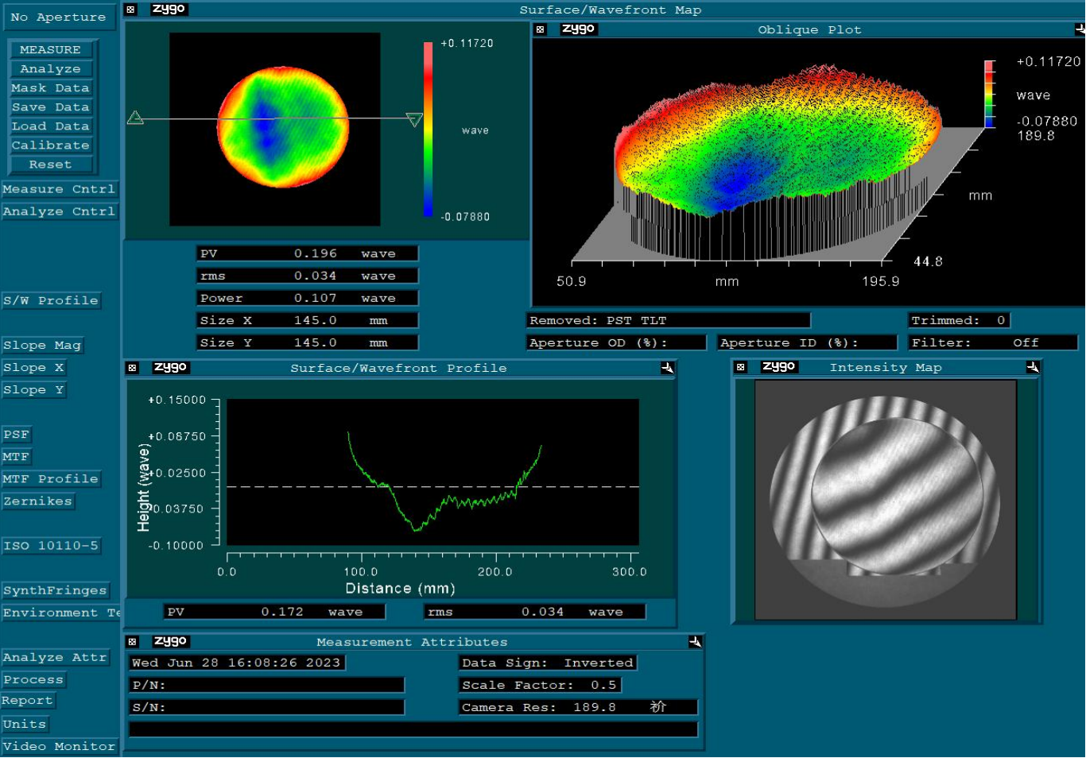Open window menu icon of Surface/Wavefront Map

pyautogui.click(x=131, y=10)
